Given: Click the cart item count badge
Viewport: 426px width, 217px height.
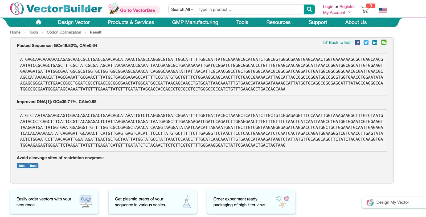Looking at the screenshot, I should [371, 6].
